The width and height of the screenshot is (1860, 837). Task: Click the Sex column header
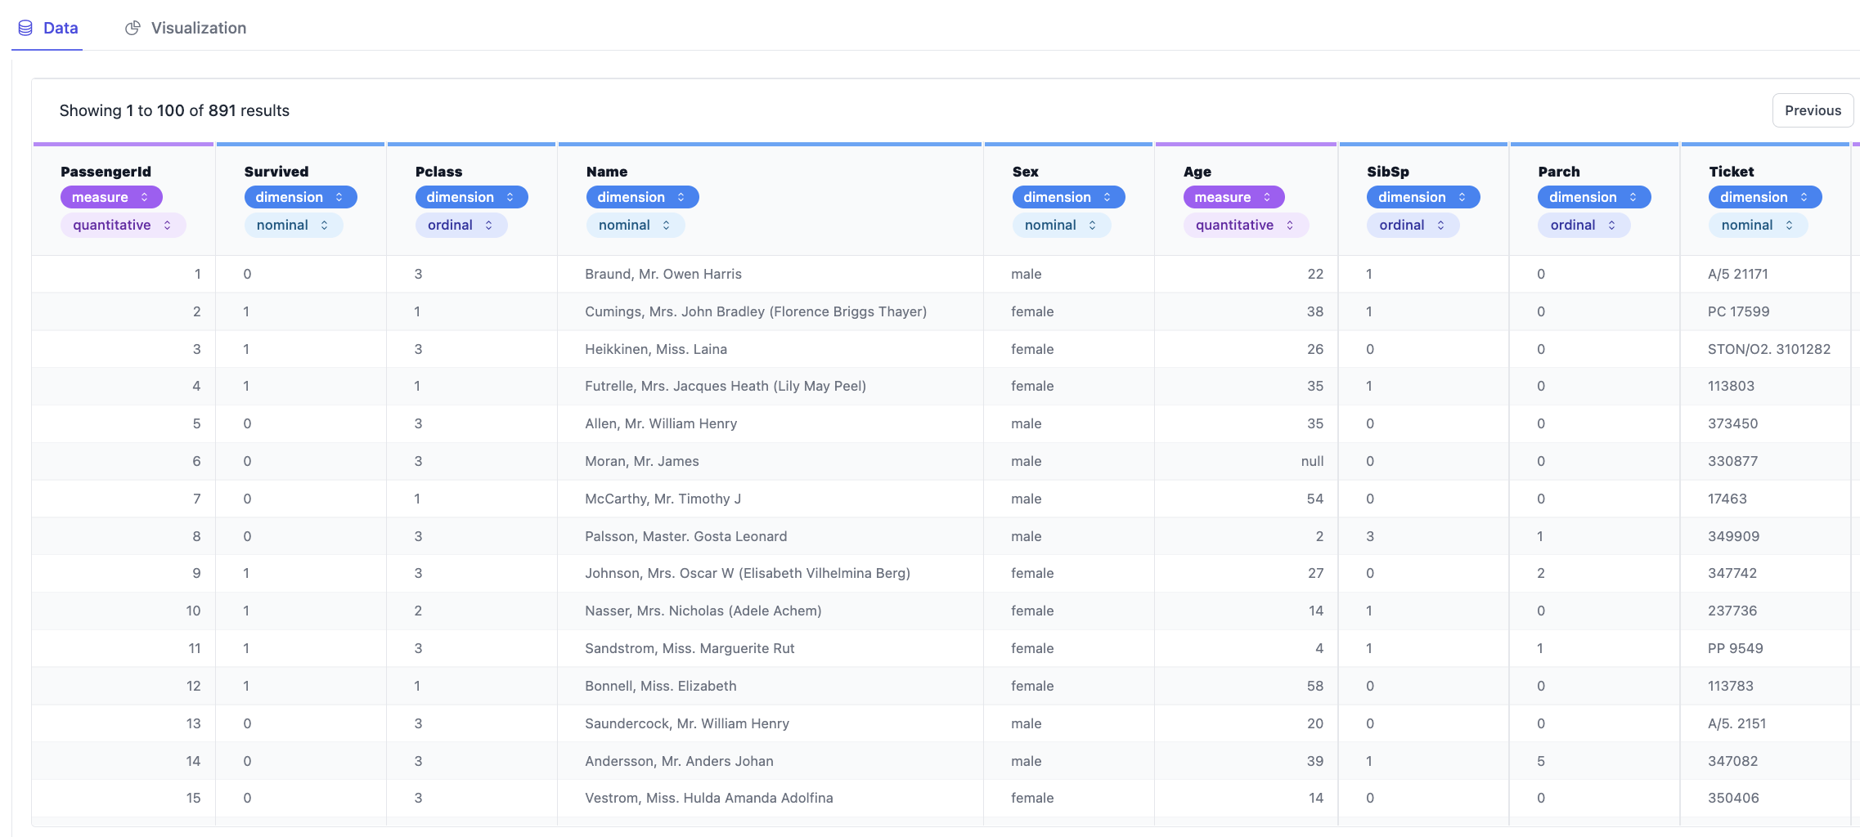tap(1025, 172)
